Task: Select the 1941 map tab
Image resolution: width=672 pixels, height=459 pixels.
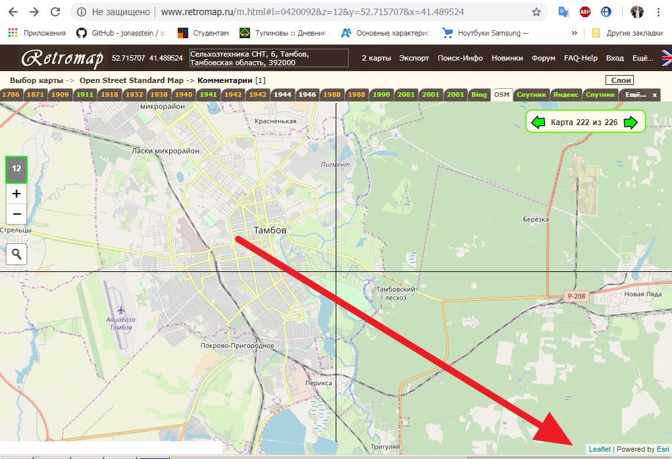Action: pyautogui.click(x=208, y=95)
